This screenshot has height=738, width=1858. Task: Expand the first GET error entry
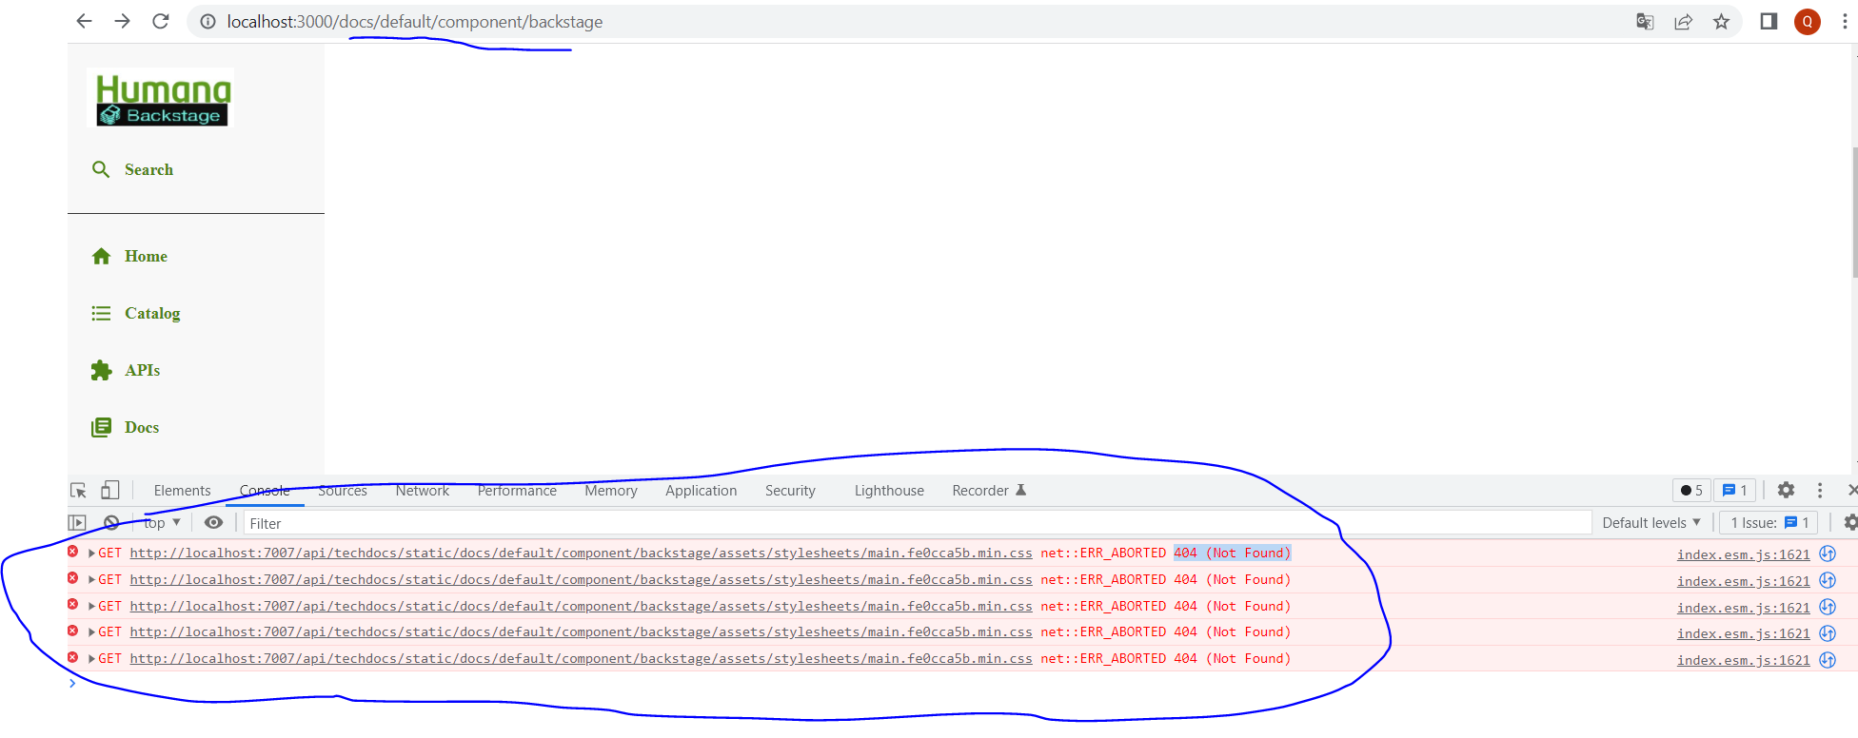pyautogui.click(x=91, y=553)
